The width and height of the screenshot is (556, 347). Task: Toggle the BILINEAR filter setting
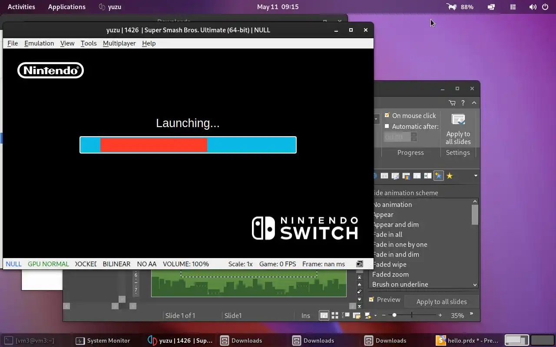tap(116, 264)
